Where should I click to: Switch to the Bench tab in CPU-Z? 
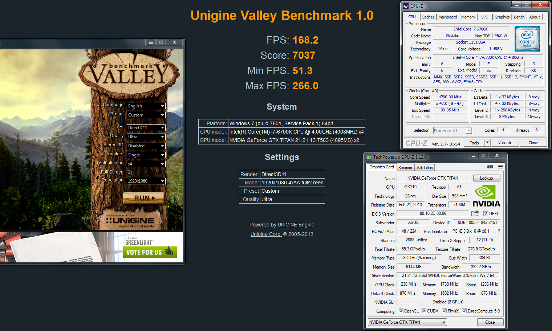point(519,17)
